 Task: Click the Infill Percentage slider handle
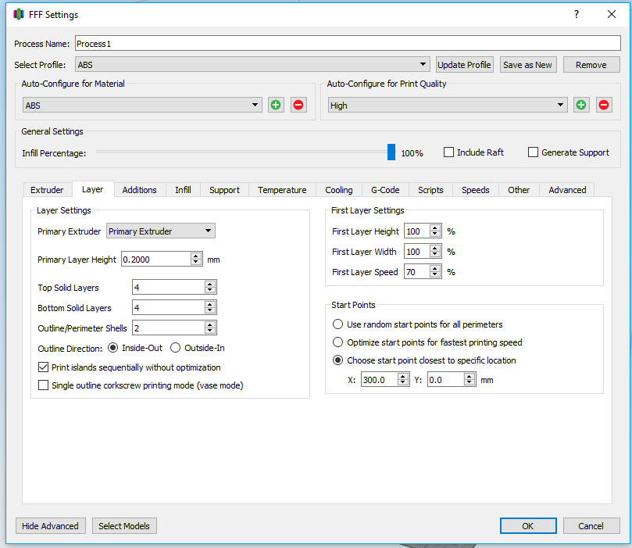click(391, 152)
